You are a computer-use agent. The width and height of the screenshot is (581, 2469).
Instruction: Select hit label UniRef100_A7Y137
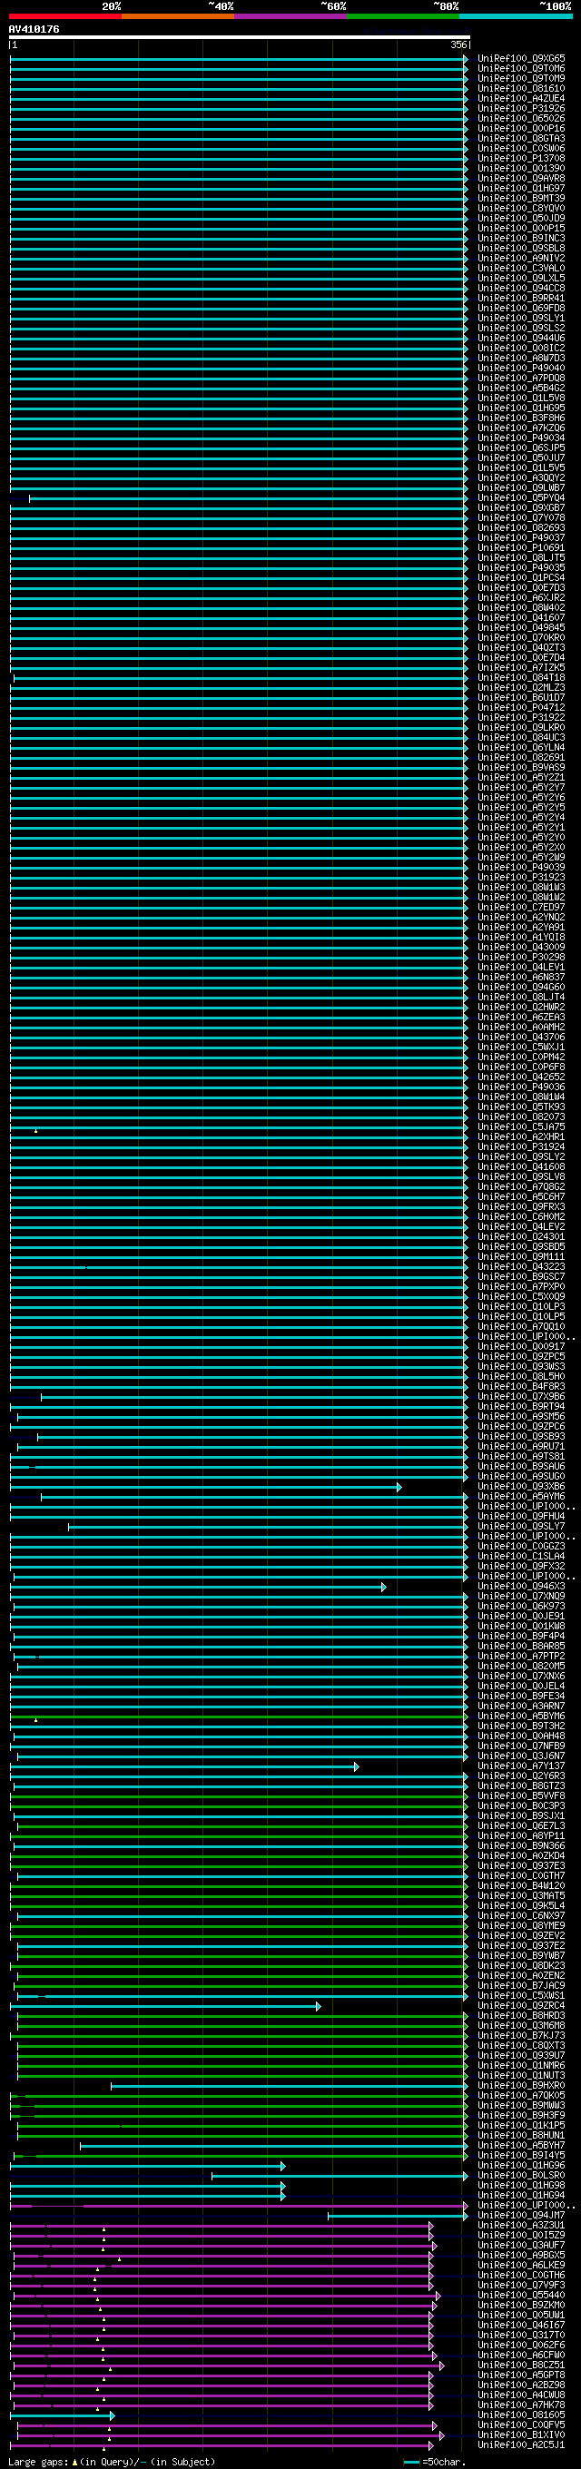(522, 1766)
